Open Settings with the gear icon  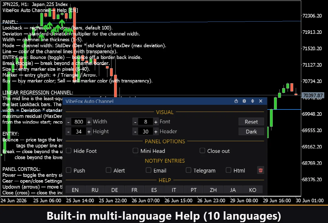244,101
